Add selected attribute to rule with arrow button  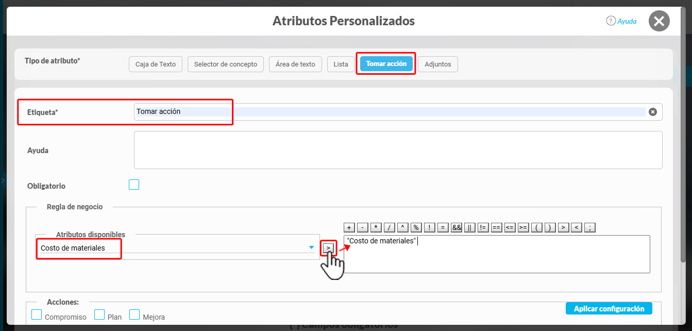[x=328, y=248]
